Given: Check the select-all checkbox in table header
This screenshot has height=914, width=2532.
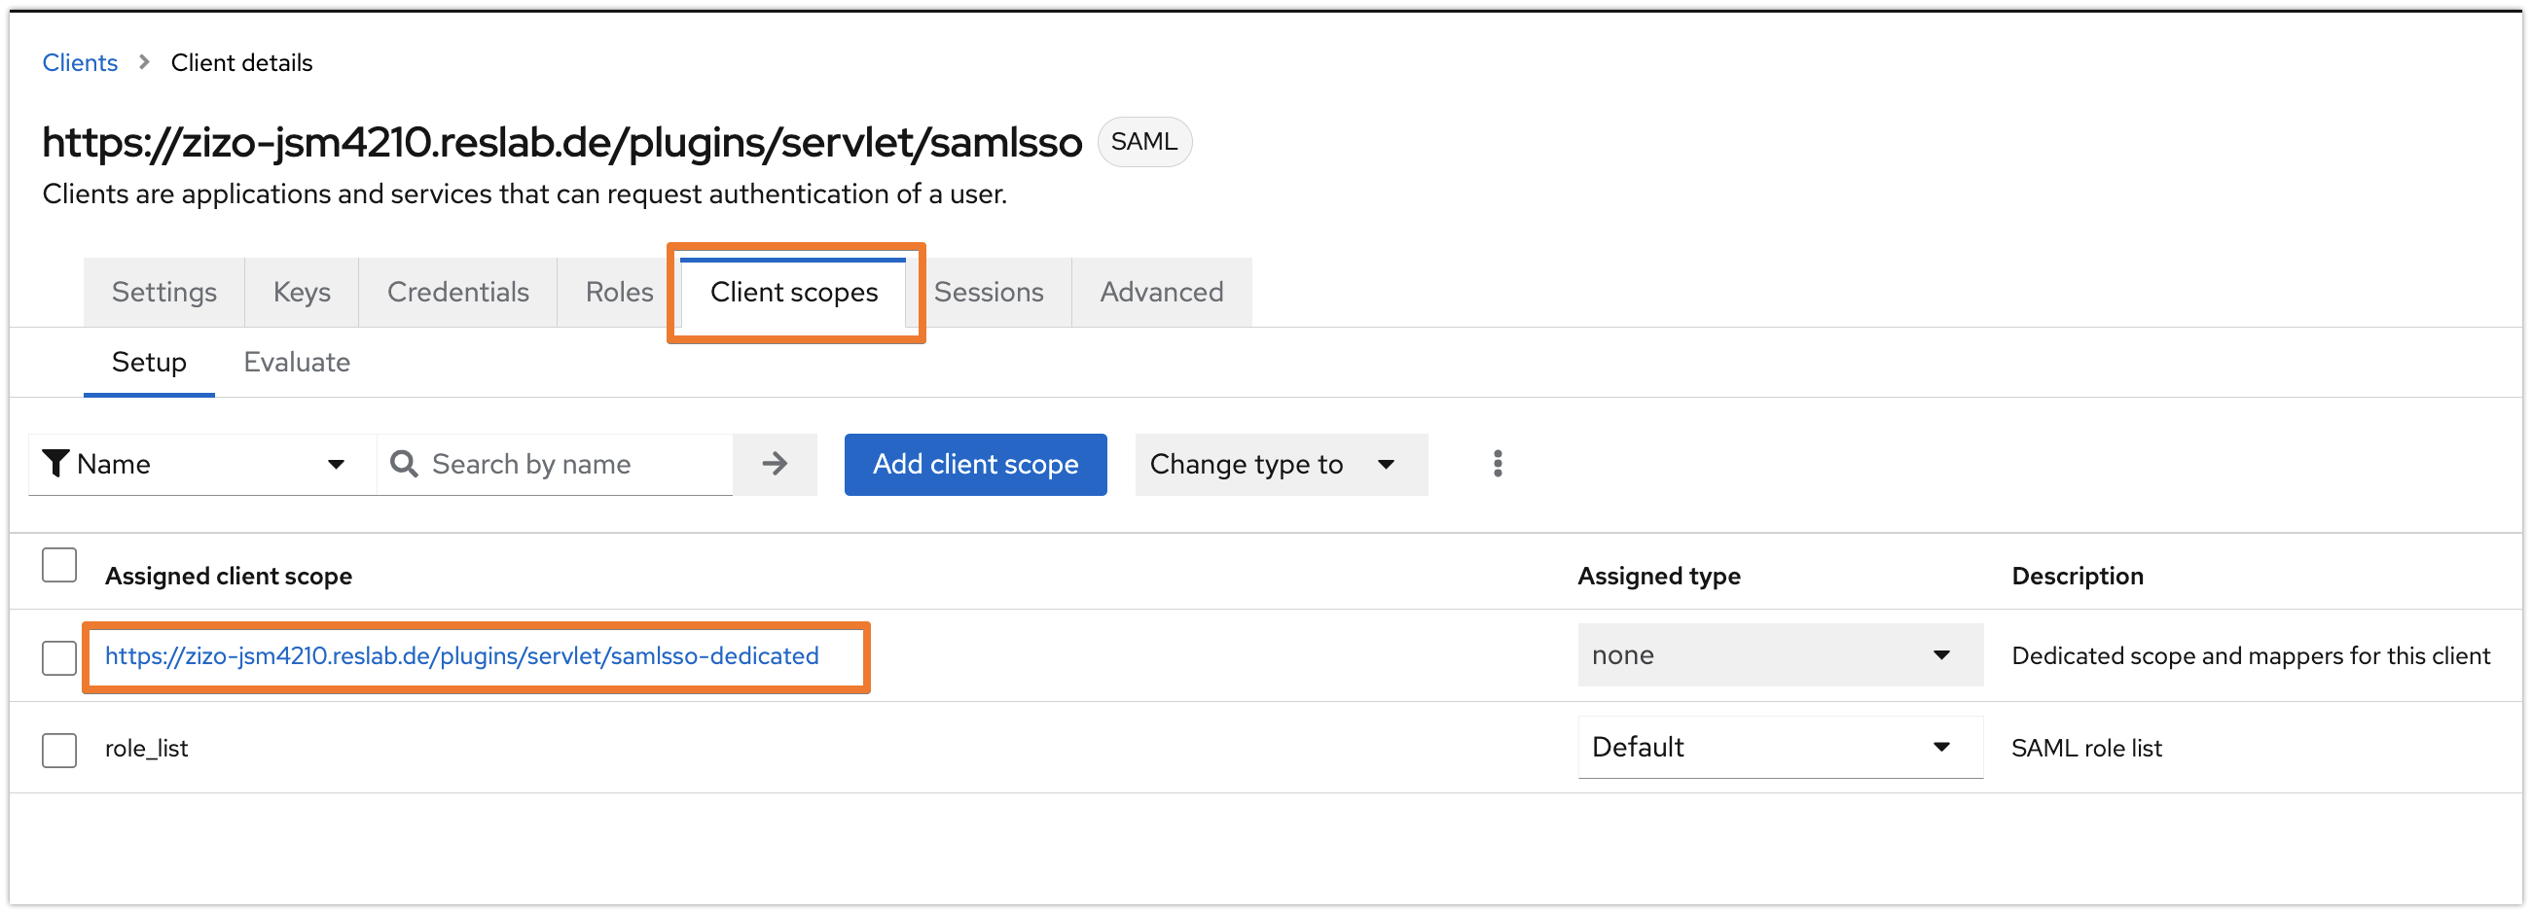Looking at the screenshot, I should (59, 566).
